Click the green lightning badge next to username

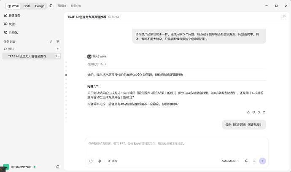[x=35, y=167]
